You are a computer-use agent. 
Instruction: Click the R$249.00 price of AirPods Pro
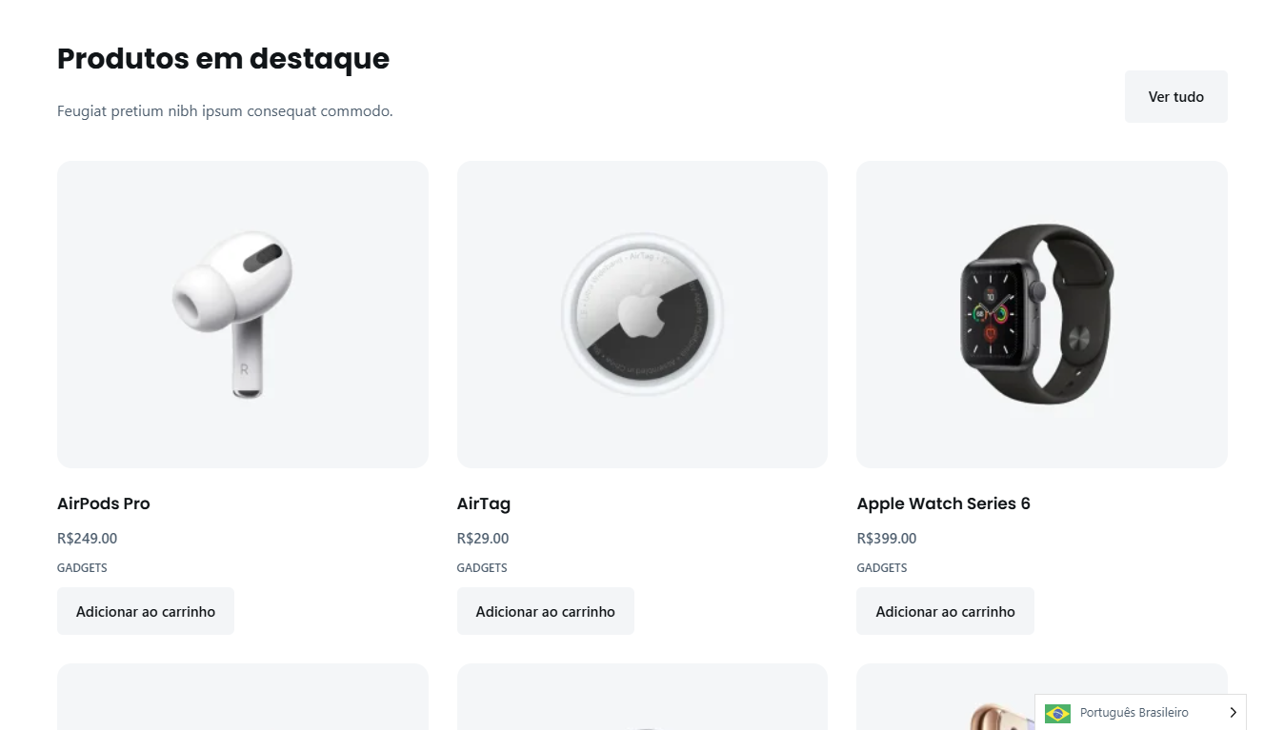click(88, 539)
